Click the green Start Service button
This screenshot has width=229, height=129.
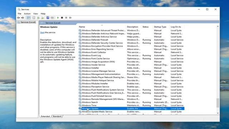[x=58, y=18]
